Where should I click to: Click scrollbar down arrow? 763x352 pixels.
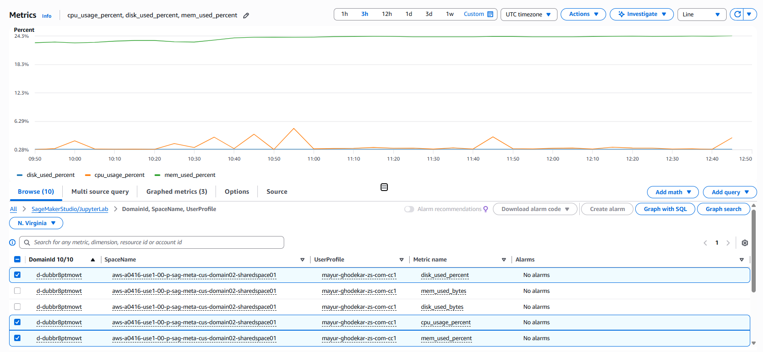coord(753,343)
